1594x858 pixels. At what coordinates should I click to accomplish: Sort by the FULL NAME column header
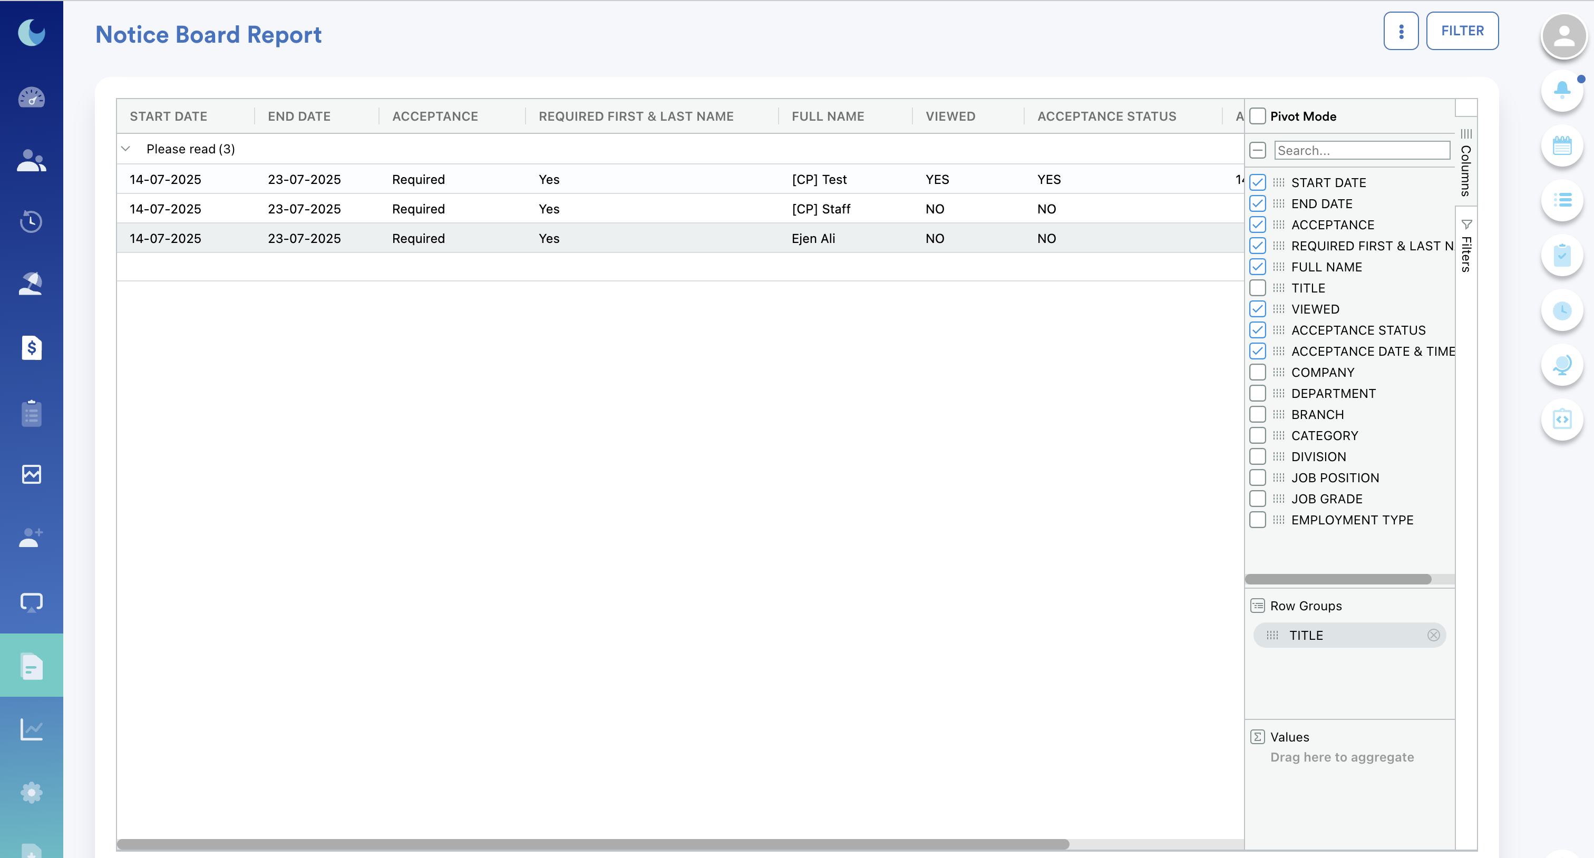828,116
